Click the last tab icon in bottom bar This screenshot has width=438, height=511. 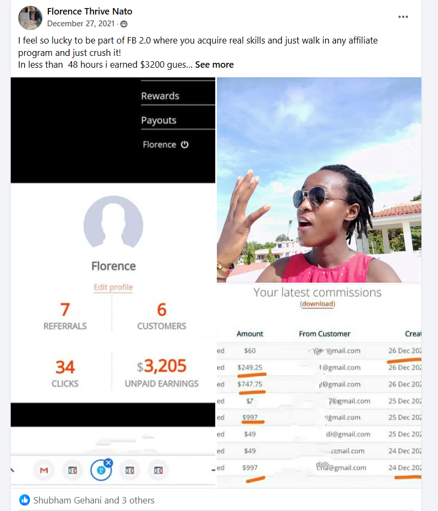point(158,470)
